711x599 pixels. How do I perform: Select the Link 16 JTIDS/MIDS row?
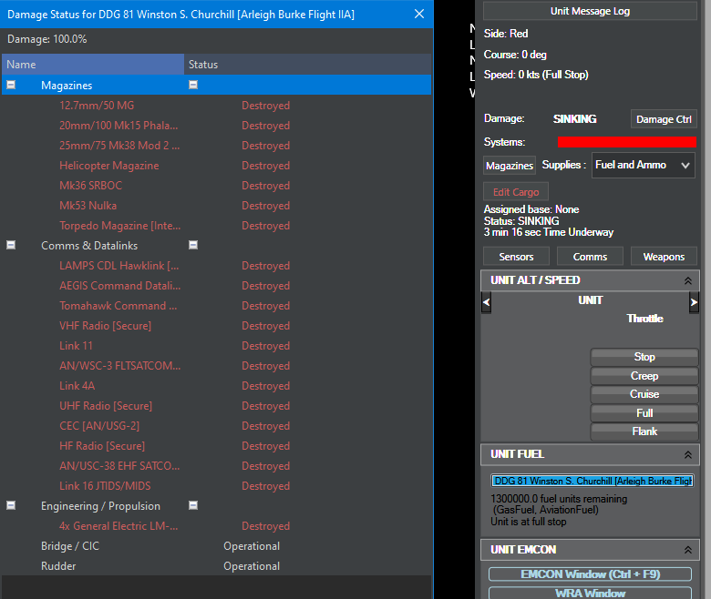[x=216, y=486]
